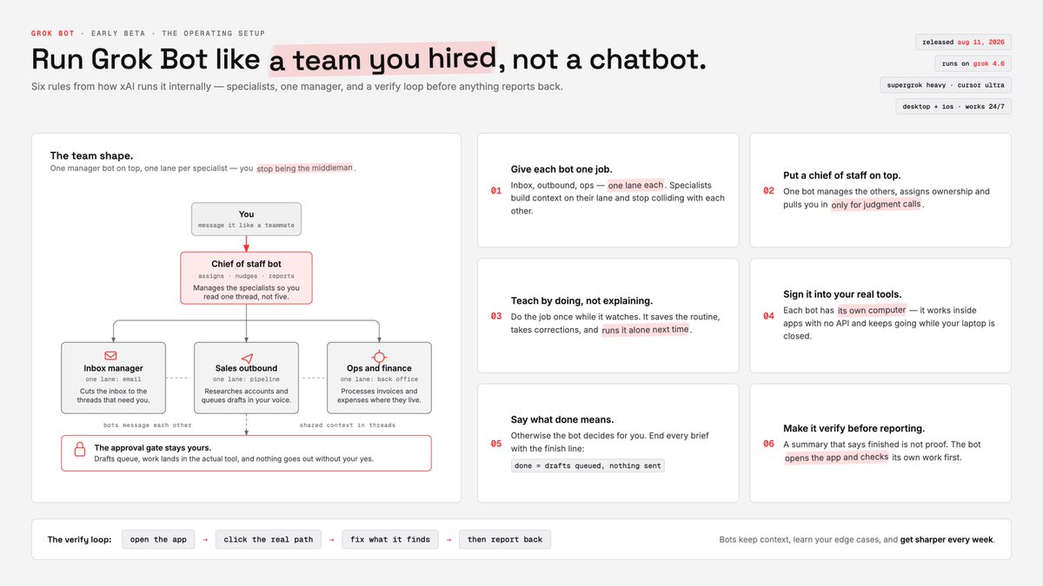
Task: Click the crosshair icon in Ops and finance
Action: pos(379,357)
